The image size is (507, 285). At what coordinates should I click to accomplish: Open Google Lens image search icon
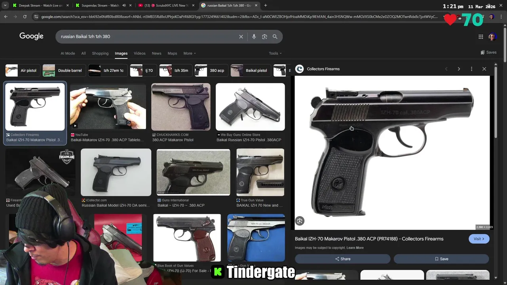[265, 36]
